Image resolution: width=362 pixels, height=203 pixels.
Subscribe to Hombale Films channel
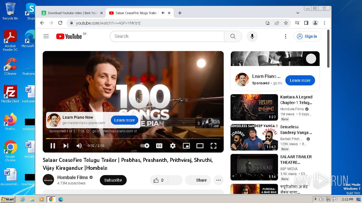[x=113, y=180]
